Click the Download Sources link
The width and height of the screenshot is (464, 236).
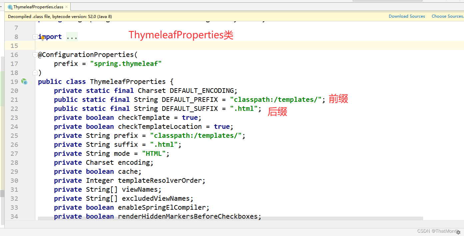click(x=407, y=16)
